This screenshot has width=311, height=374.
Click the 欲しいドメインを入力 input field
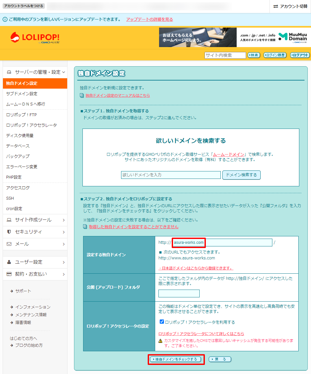coord(171,175)
